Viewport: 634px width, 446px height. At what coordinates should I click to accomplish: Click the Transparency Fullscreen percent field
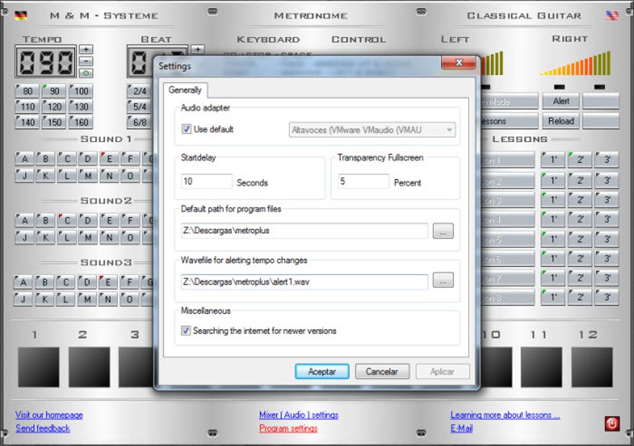364,181
